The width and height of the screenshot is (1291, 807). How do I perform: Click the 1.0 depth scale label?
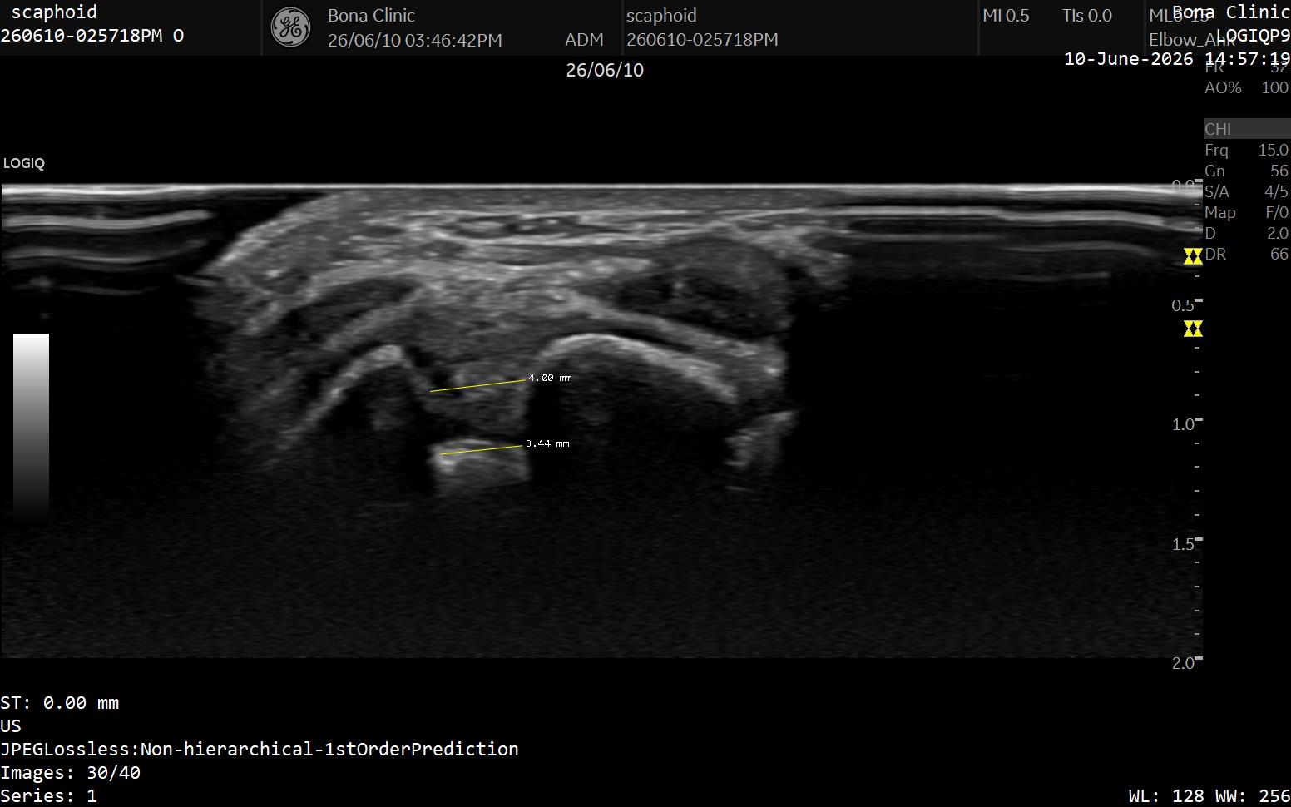pyautogui.click(x=1183, y=424)
